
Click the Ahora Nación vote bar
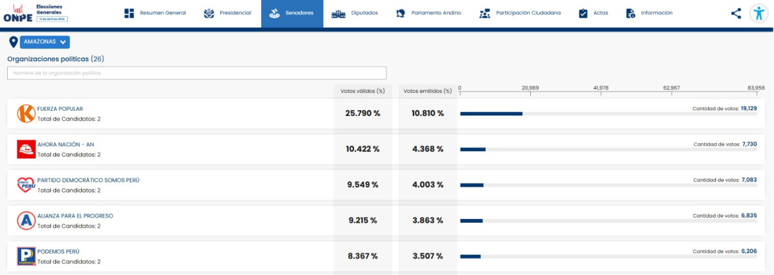point(473,149)
